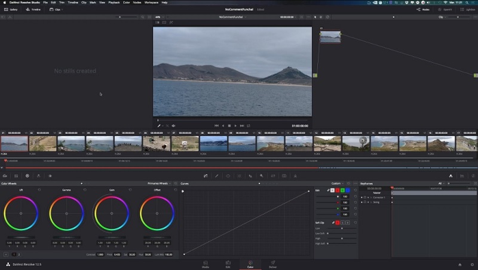Open the Camera Raw palette
This screenshot has width=478, height=270.
pos(5,176)
